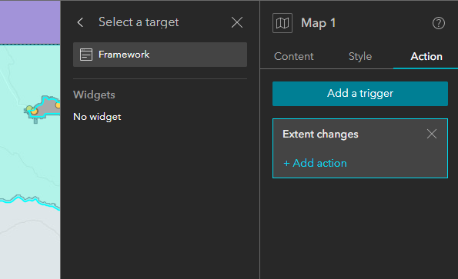Click the Map 1 widget icon
The height and width of the screenshot is (279, 458).
pos(282,23)
